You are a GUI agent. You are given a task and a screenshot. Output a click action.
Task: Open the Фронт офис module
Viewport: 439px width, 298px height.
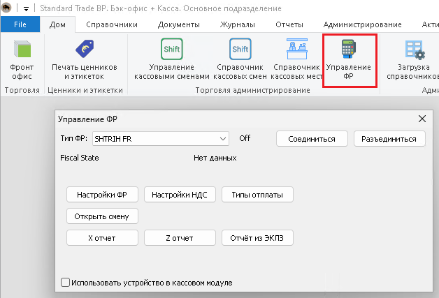tap(22, 60)
